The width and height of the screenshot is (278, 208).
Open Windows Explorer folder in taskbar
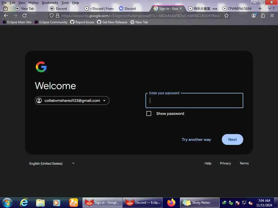click(40, 203)
